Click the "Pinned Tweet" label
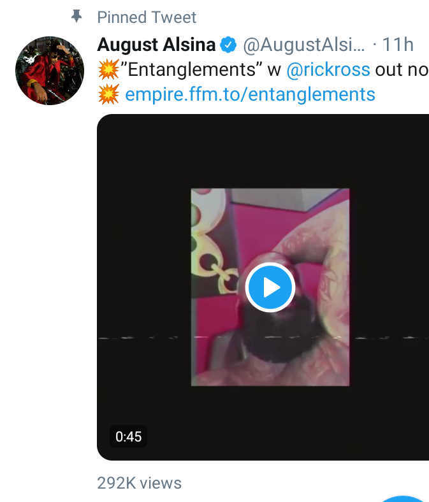Viewport: 429px width, 502px height. point(147,17)
